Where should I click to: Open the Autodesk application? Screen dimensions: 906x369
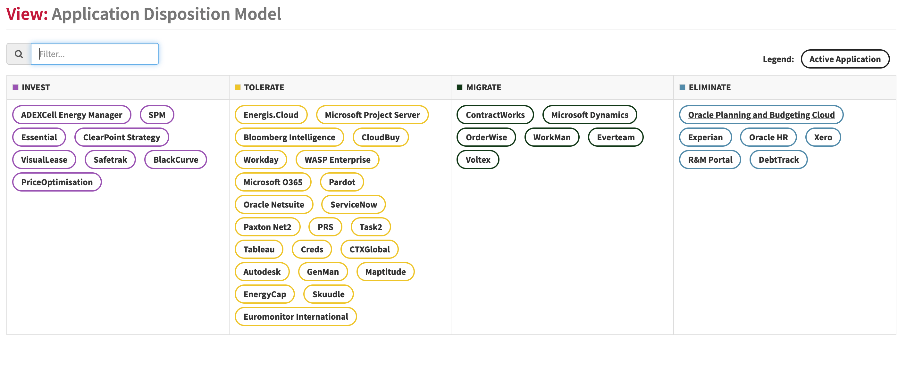262,272
